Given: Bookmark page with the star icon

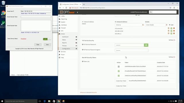Looking at the screenshot, I should [x=170, y=8].
